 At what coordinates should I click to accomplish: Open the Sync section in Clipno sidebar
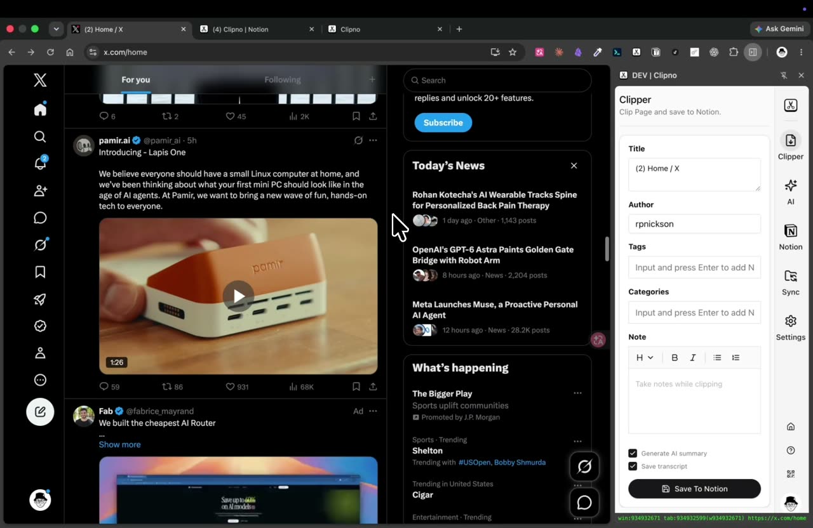point(791,282)
